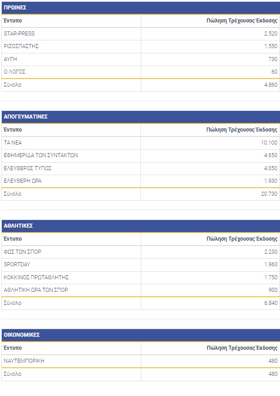
Task: Click ΑΘΛΗΤΙΚΗ ΩΡΑ ΤΩΝ ΣΠΟΡ entry
Action: tap(36, 290)
